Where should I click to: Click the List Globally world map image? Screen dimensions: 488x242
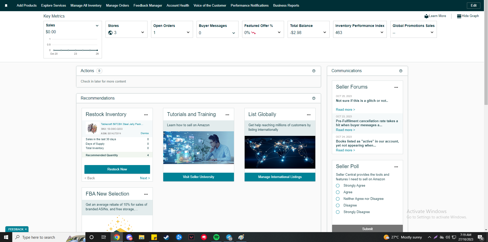[280, 152]
